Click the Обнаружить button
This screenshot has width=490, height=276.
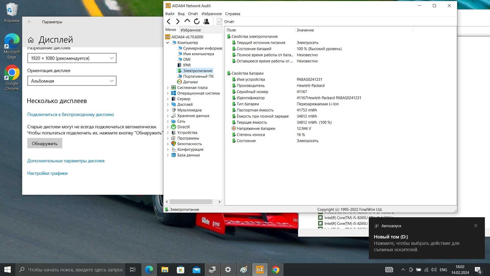point(45,143)
